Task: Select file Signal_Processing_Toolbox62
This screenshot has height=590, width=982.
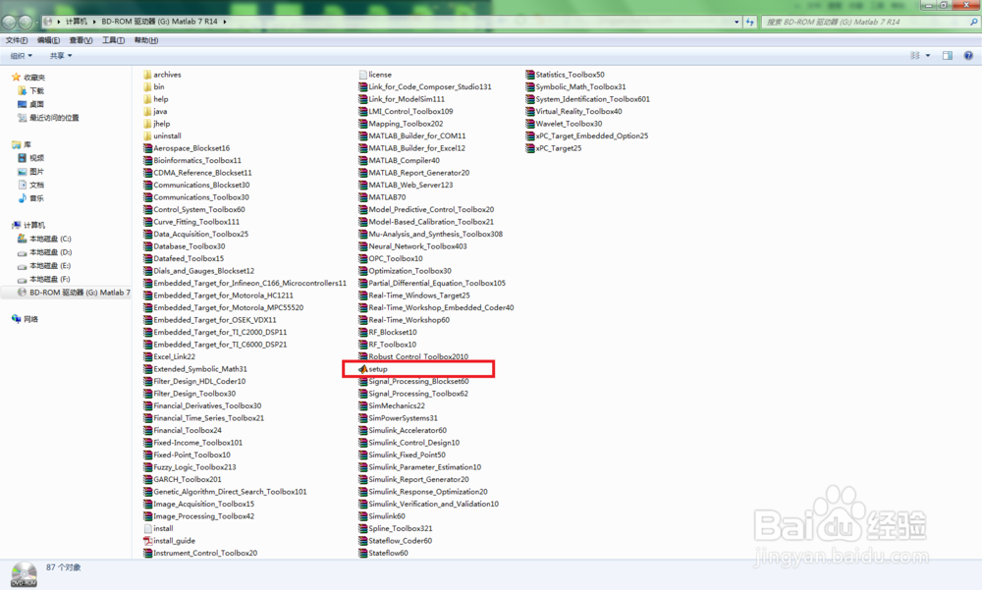Action: [418, 394]
